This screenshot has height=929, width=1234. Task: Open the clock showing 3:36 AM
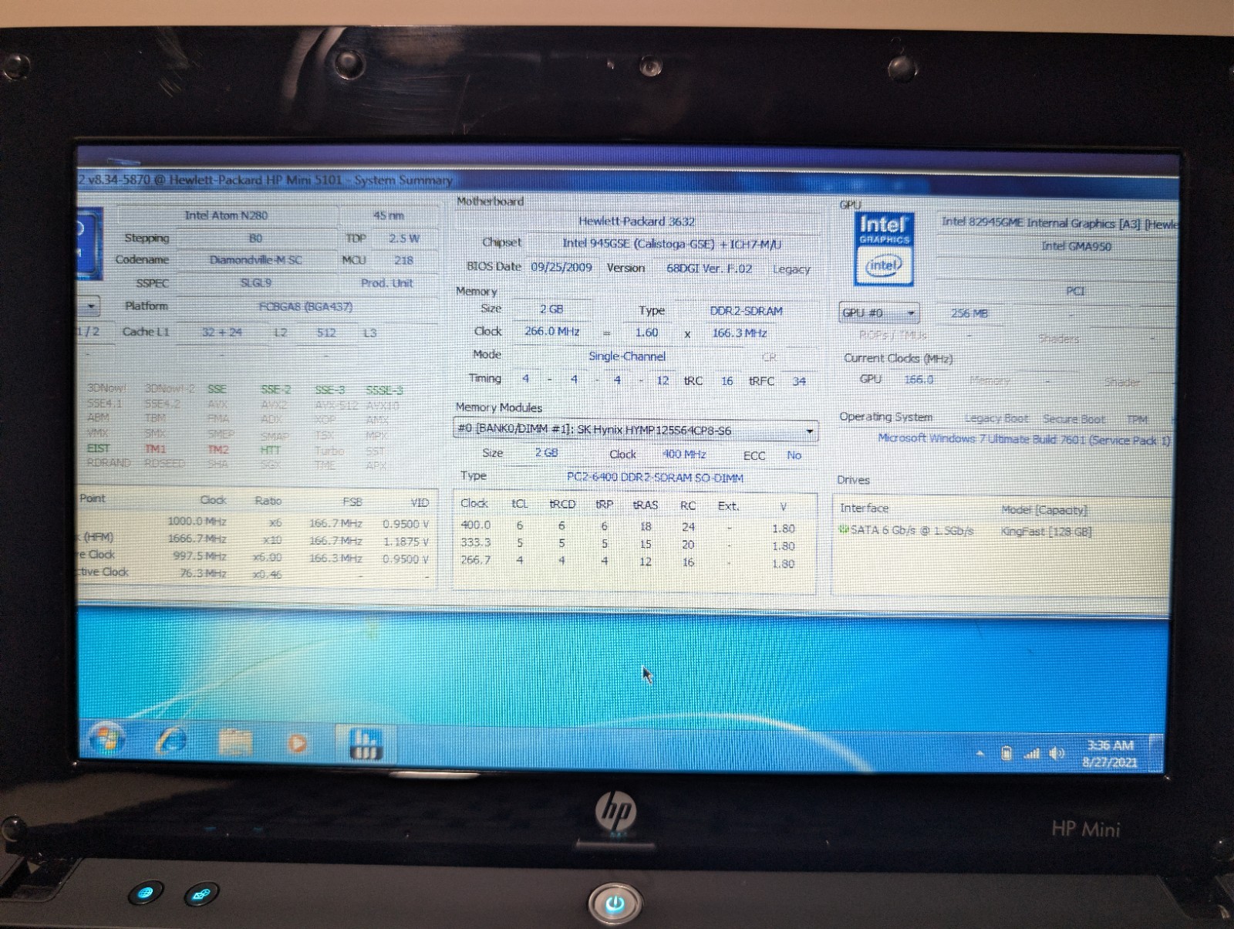coord(1110,754)
